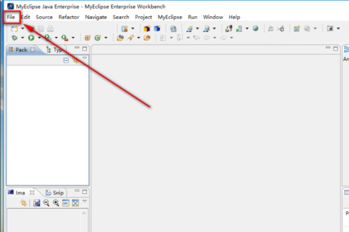Click the colorful dashboard grid icon
Screen dimensions: 349x232
[297, 28]
